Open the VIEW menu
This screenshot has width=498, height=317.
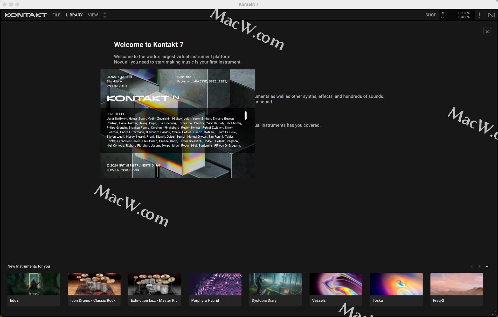(x=93, y=15)
